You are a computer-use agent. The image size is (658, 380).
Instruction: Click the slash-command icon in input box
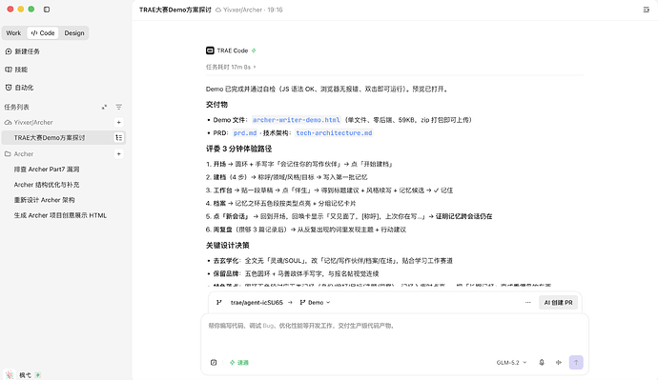coord(214,363)
